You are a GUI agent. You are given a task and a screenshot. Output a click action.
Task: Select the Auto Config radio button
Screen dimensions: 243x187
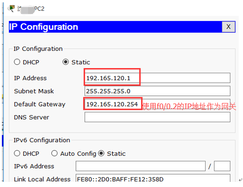coord(54,153)
